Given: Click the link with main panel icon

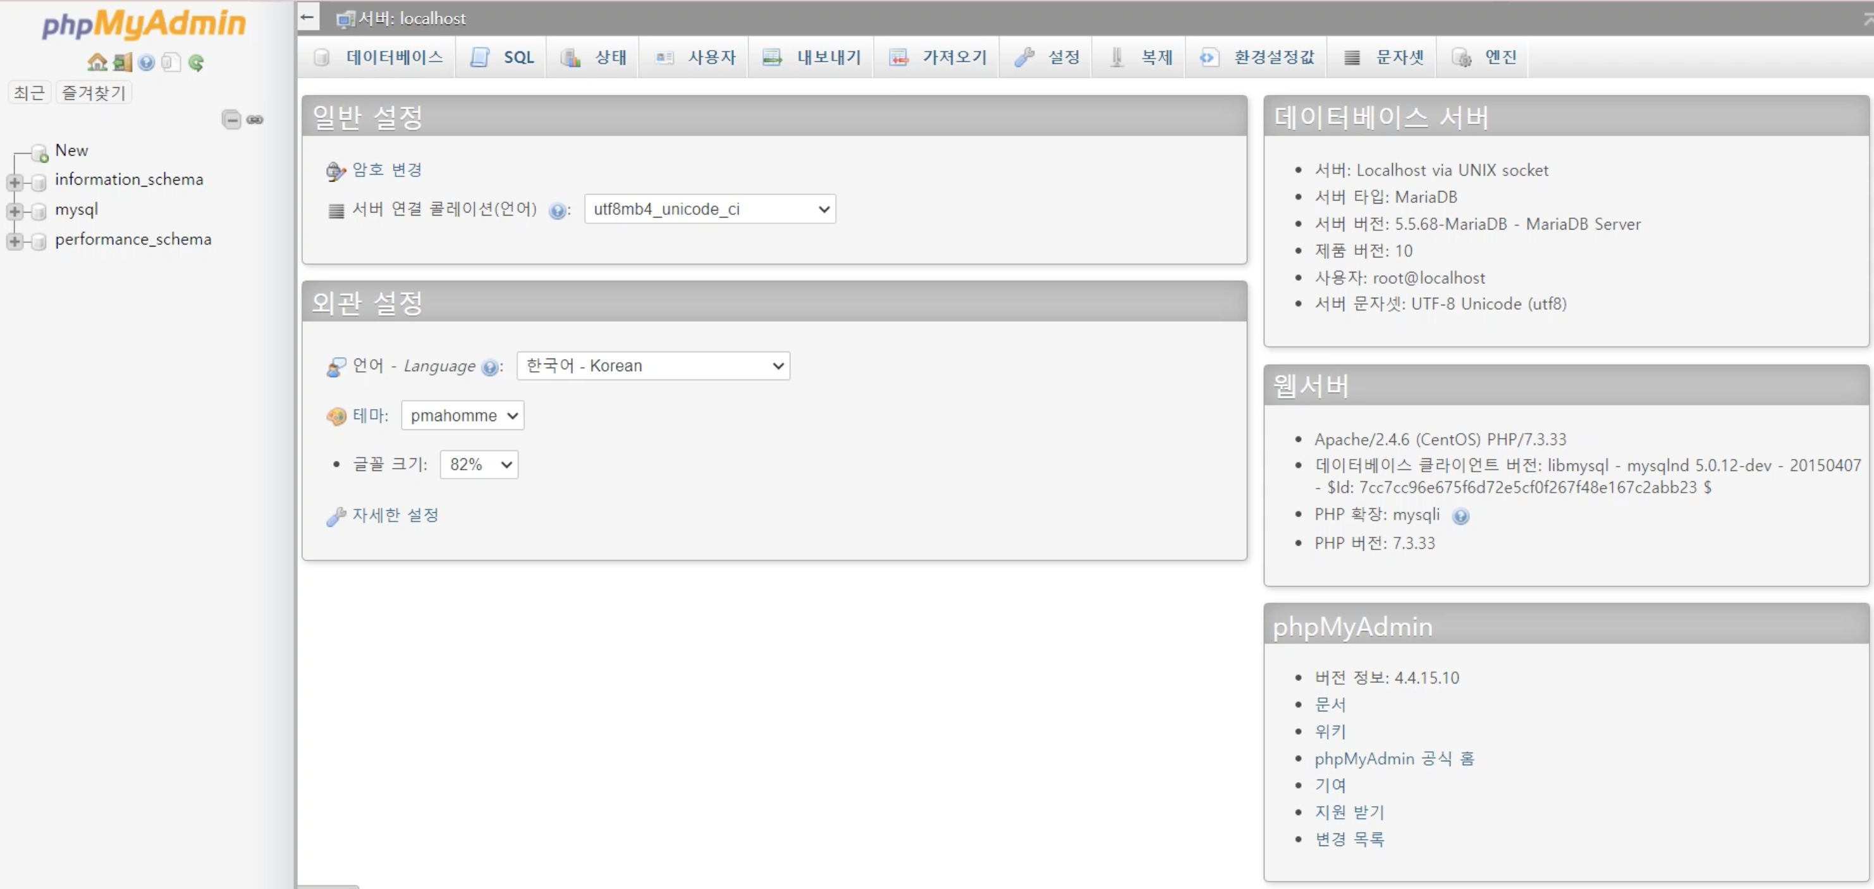Looking at the screenshot, I should (x=255, y=120).
